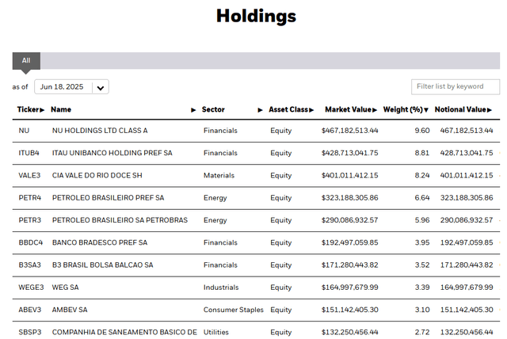The image size is (507, 339).
Task: Click weight value 2.72
Action: 422,332
